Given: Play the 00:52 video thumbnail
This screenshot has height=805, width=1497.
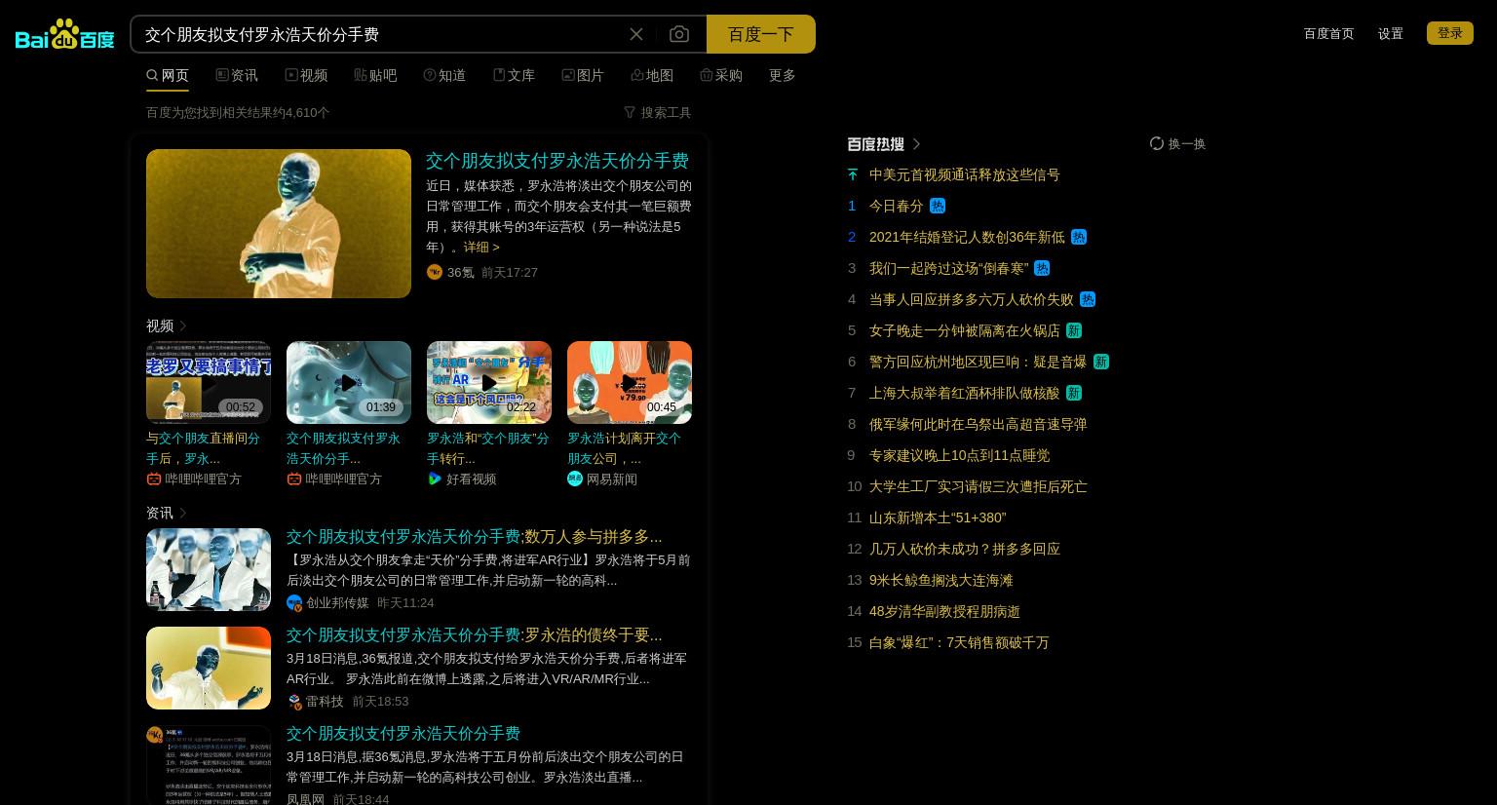Looking at the screenshot, I should click(x=209, y=382).
